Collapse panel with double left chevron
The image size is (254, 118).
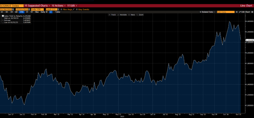[x=237, y=12]
